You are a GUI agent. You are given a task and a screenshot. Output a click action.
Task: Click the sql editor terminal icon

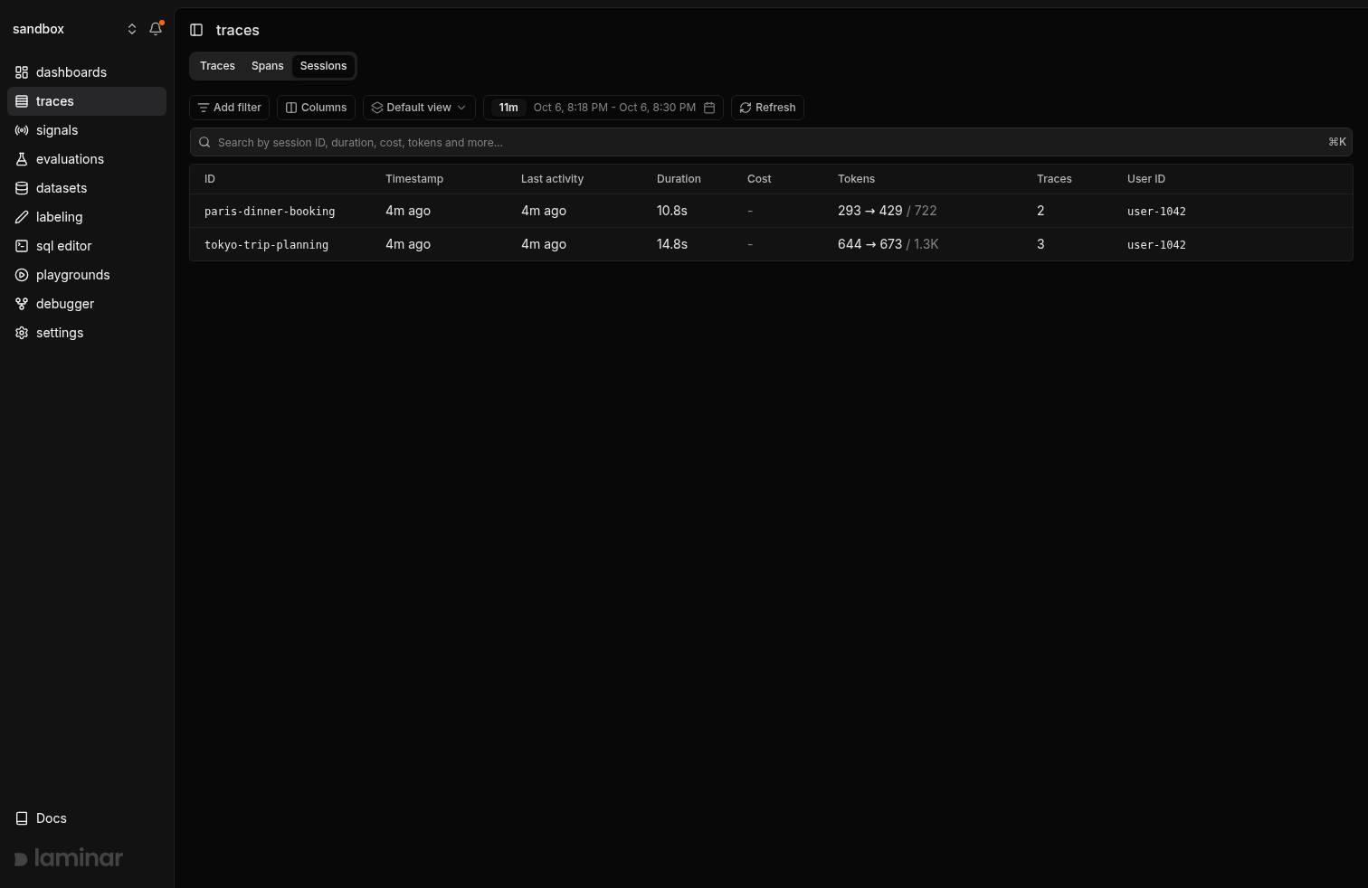pos(22,246)
